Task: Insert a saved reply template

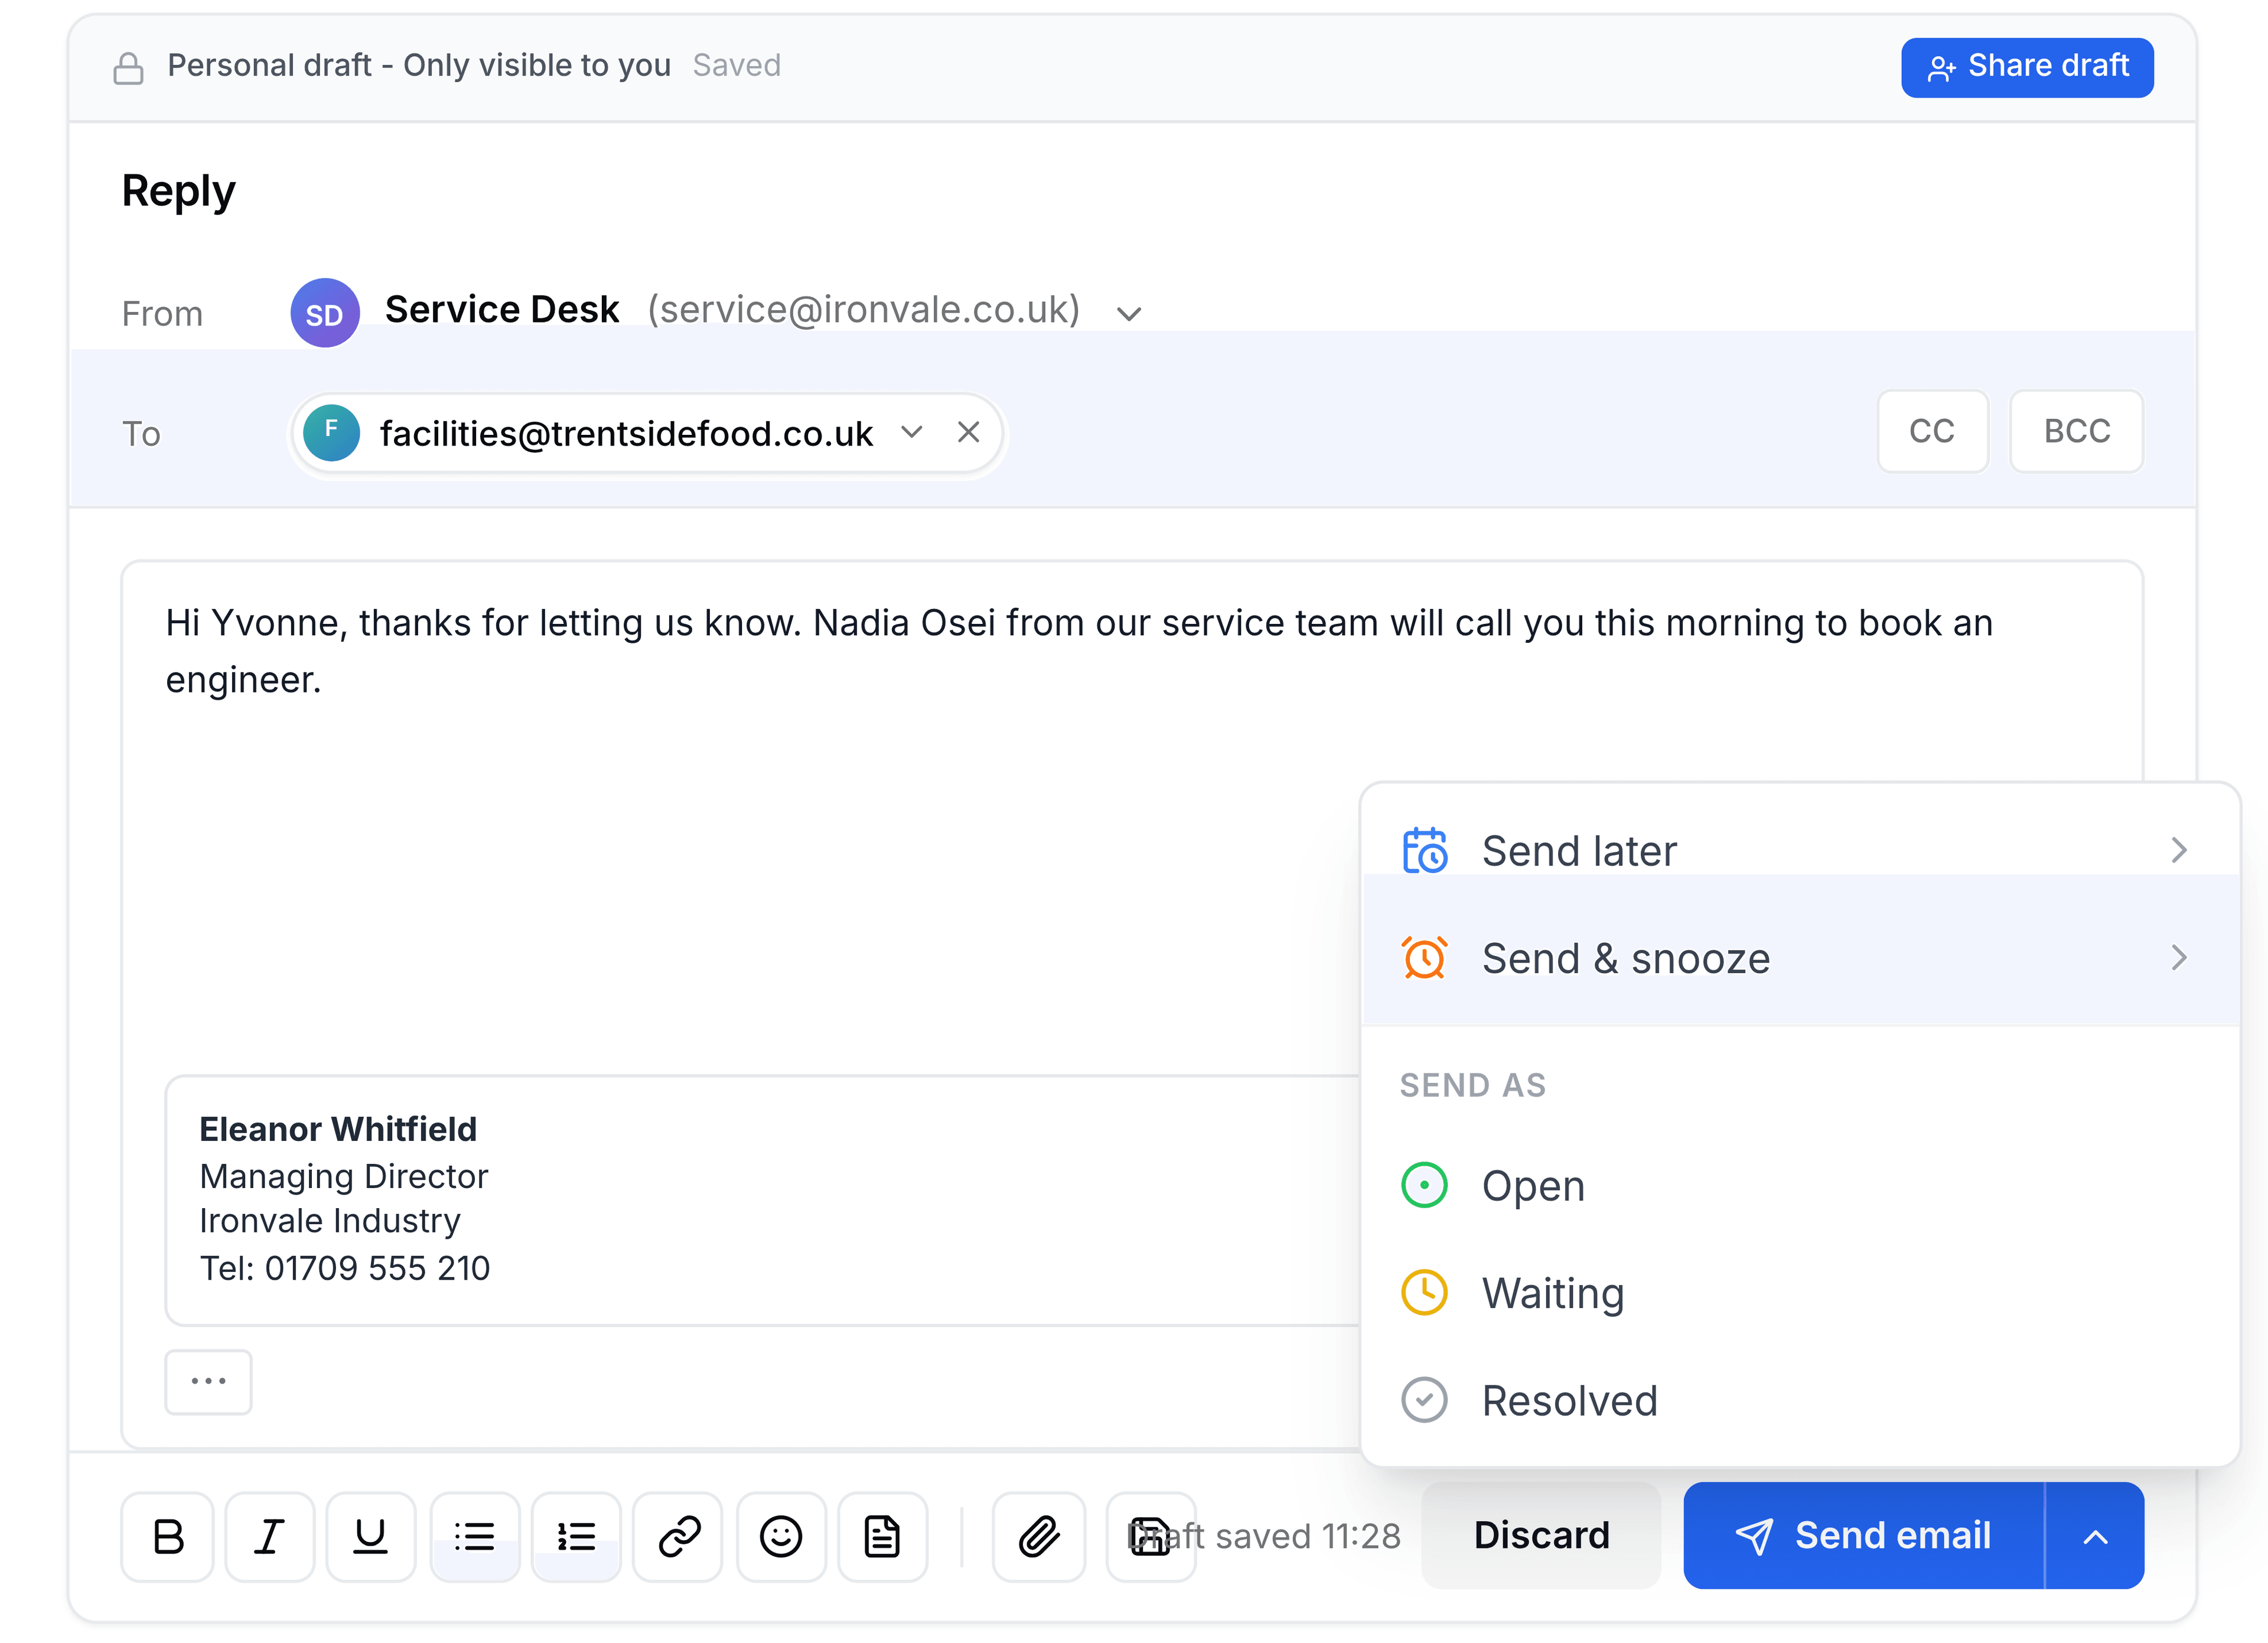Action: (882, 1536)
